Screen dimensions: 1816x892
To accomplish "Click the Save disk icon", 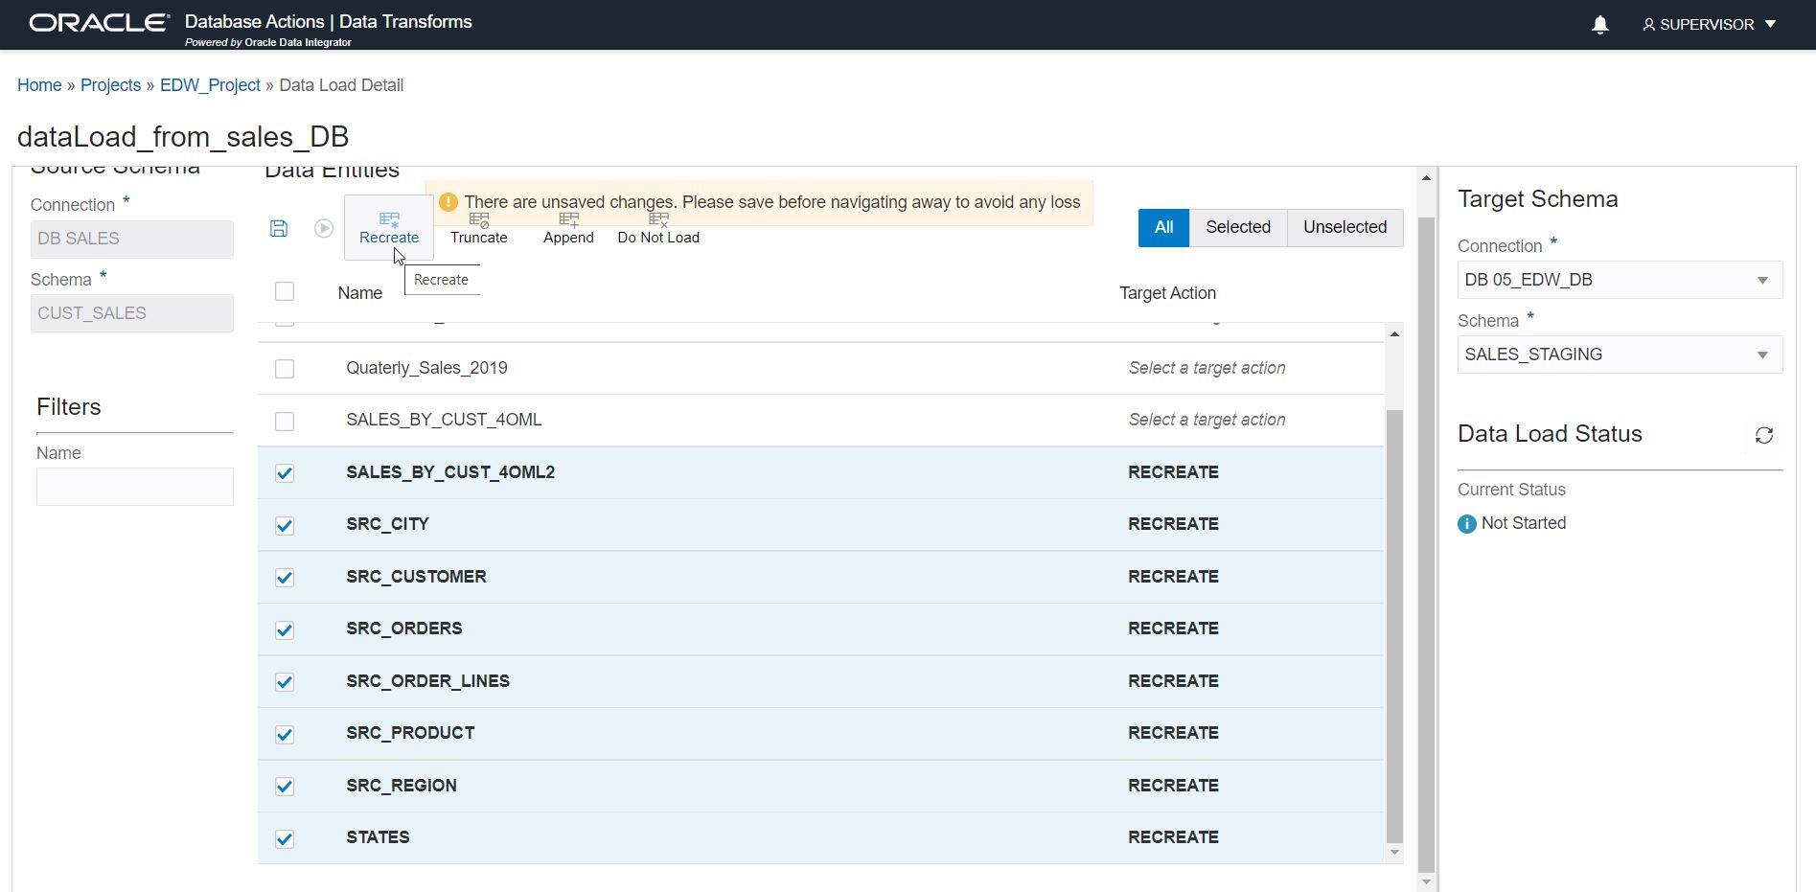I will tap(279, 228).
